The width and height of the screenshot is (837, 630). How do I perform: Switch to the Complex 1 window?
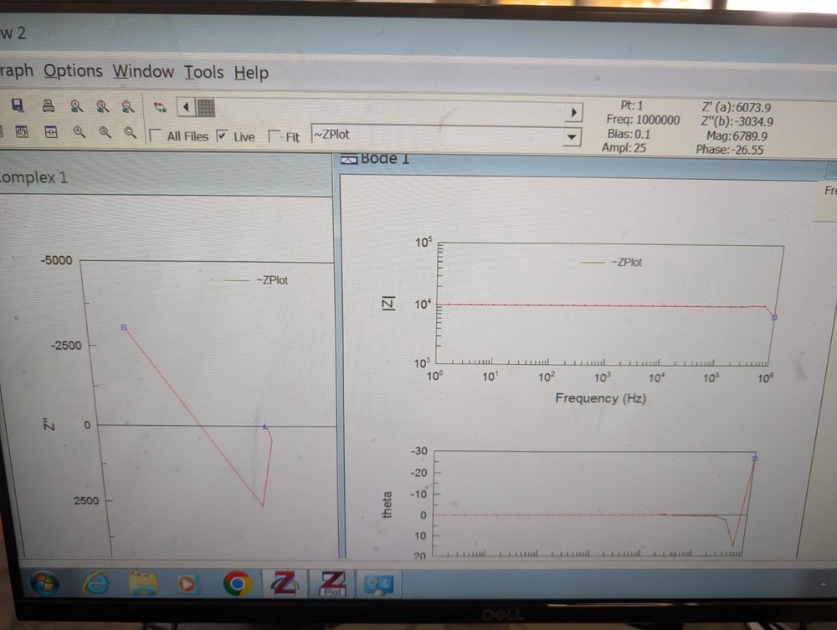click(33, 177)
